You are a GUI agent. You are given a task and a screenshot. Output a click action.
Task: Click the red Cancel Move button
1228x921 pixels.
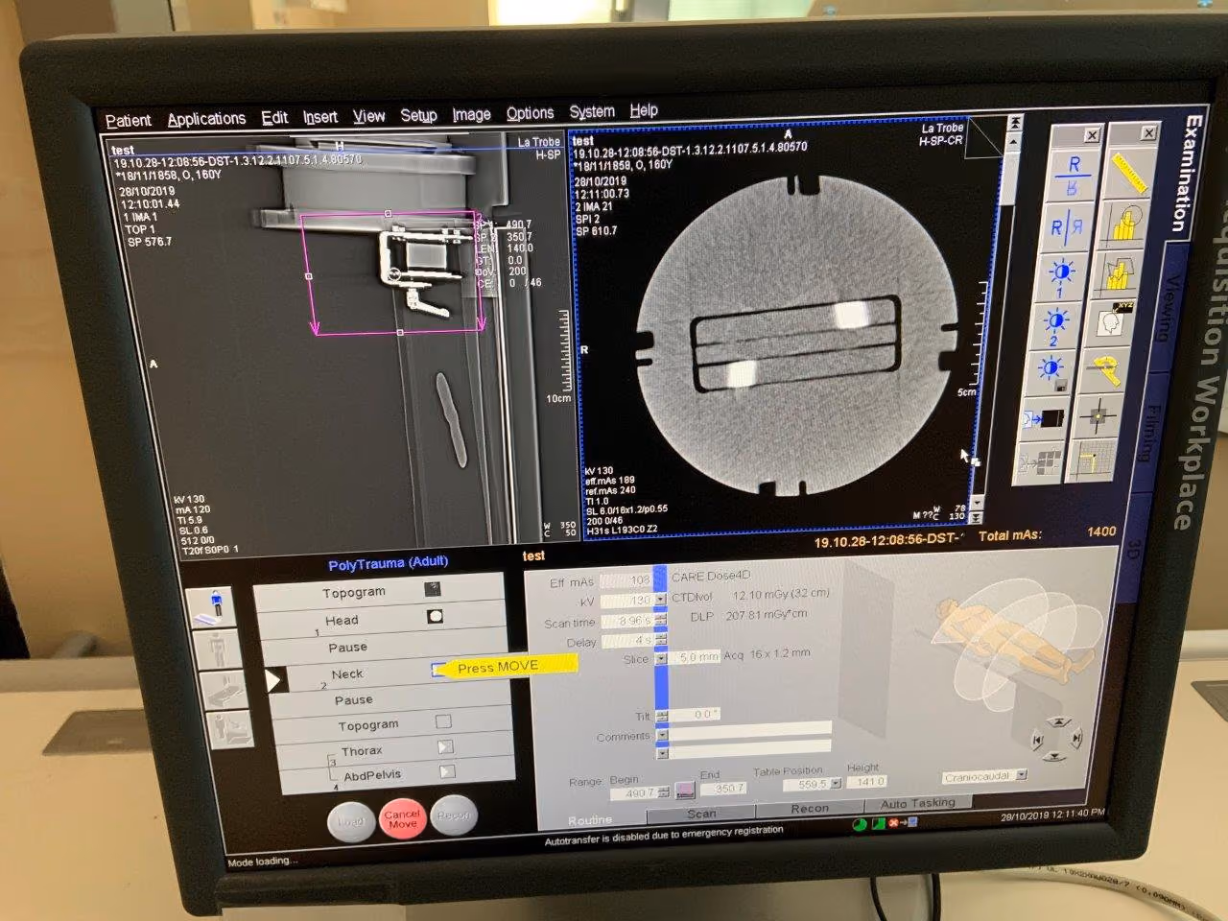tap(402, 818)
